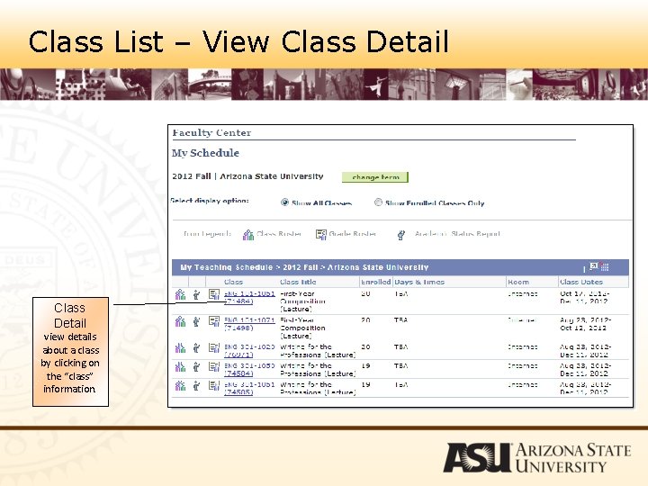Click the My Teaching Schedule table title bar
This screenshot has height=486, width=648.
click(x=400, y=267)
